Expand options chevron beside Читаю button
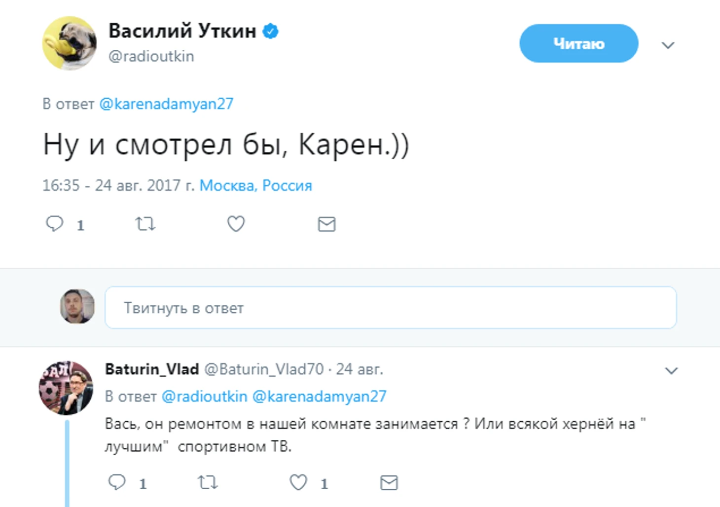Image resolution: width=720 pixels, height=507 pixels. 668,45
